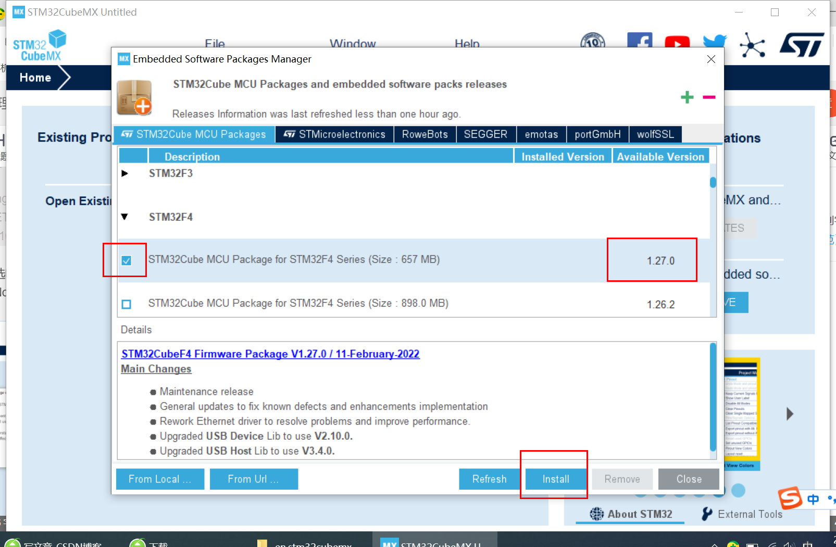Click the package list vertical scrollbar thumb
The image size is (836, 547).
713,182
